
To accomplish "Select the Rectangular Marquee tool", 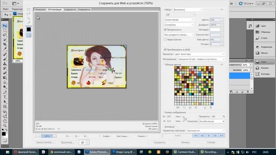I will pos(5,31).
